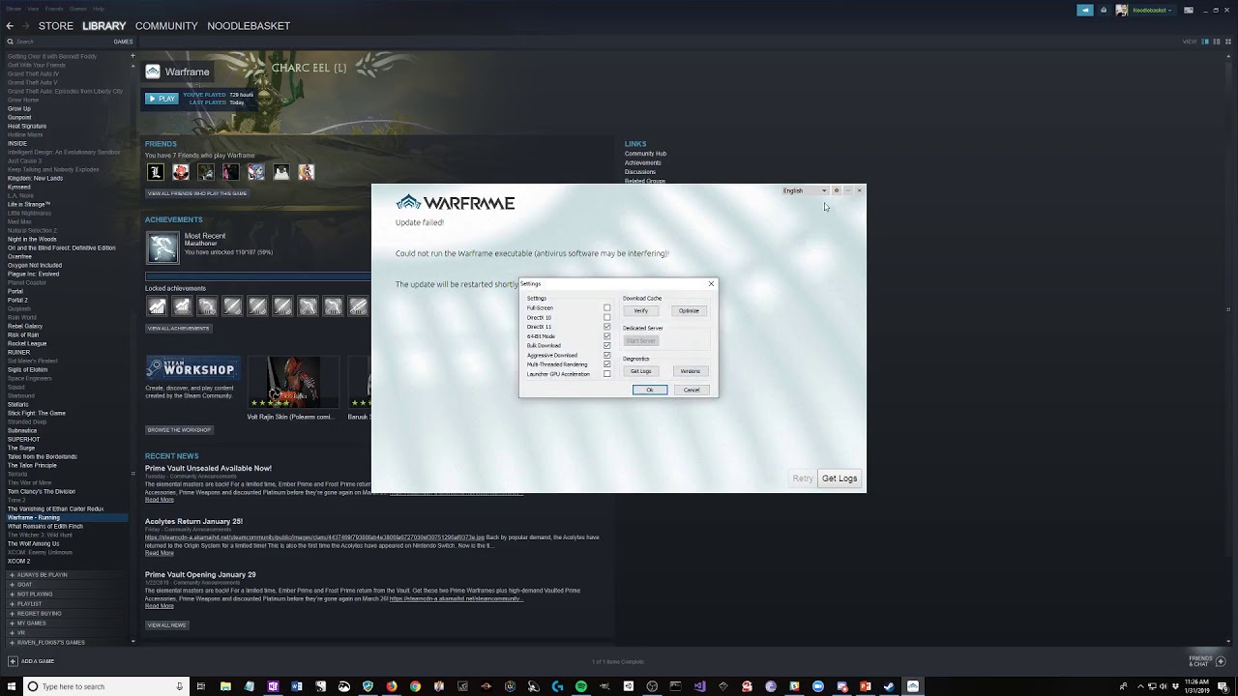1238x696 pixels.
Task: Click Cancel in Settings dialog
Action: [692, 391]
